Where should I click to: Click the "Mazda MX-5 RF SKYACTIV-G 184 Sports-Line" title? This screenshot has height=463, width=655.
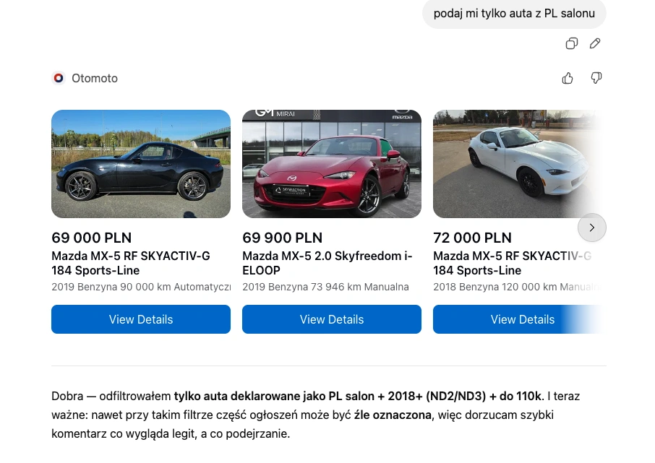point(130,263)
